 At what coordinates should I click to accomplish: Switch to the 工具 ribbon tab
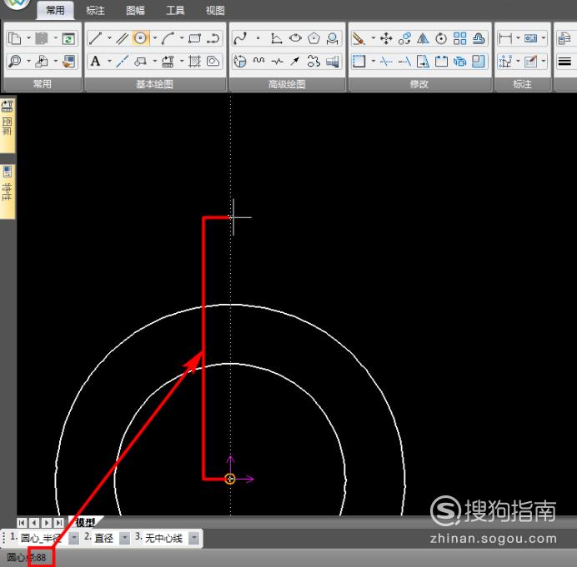pos(175,10)
